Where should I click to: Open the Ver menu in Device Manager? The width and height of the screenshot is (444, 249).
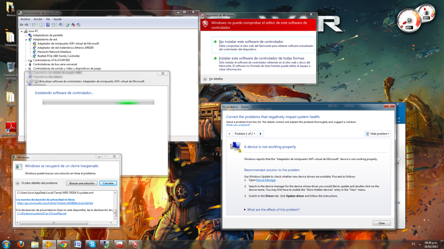coord(48,19)
